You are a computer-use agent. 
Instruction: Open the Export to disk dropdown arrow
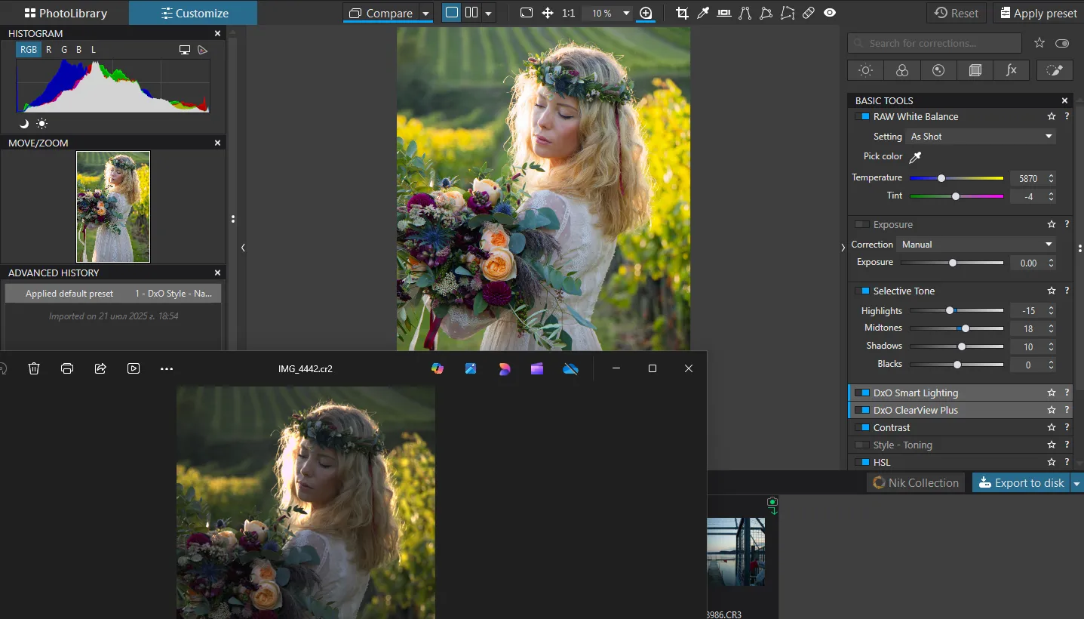(1076, 483)
